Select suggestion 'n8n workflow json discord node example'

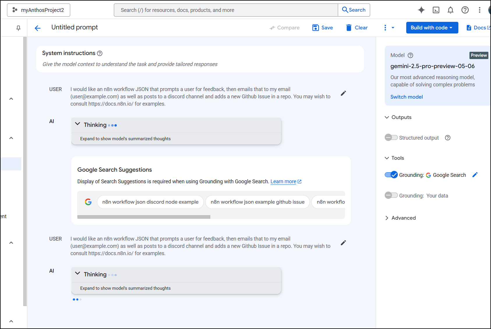click(x=150, y=202)
